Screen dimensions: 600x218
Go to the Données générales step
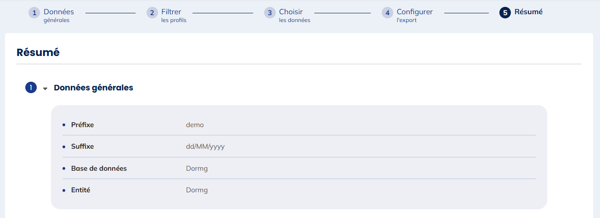[58, 15]
